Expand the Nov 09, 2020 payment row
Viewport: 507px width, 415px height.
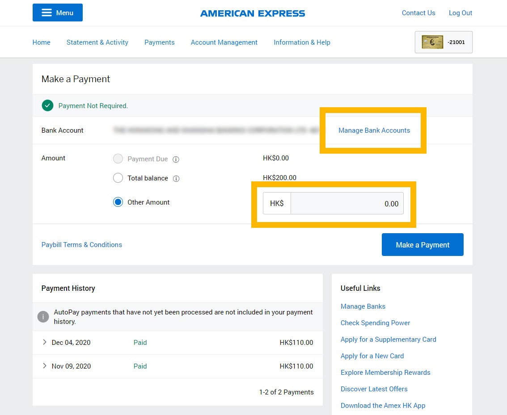point(44,366)
